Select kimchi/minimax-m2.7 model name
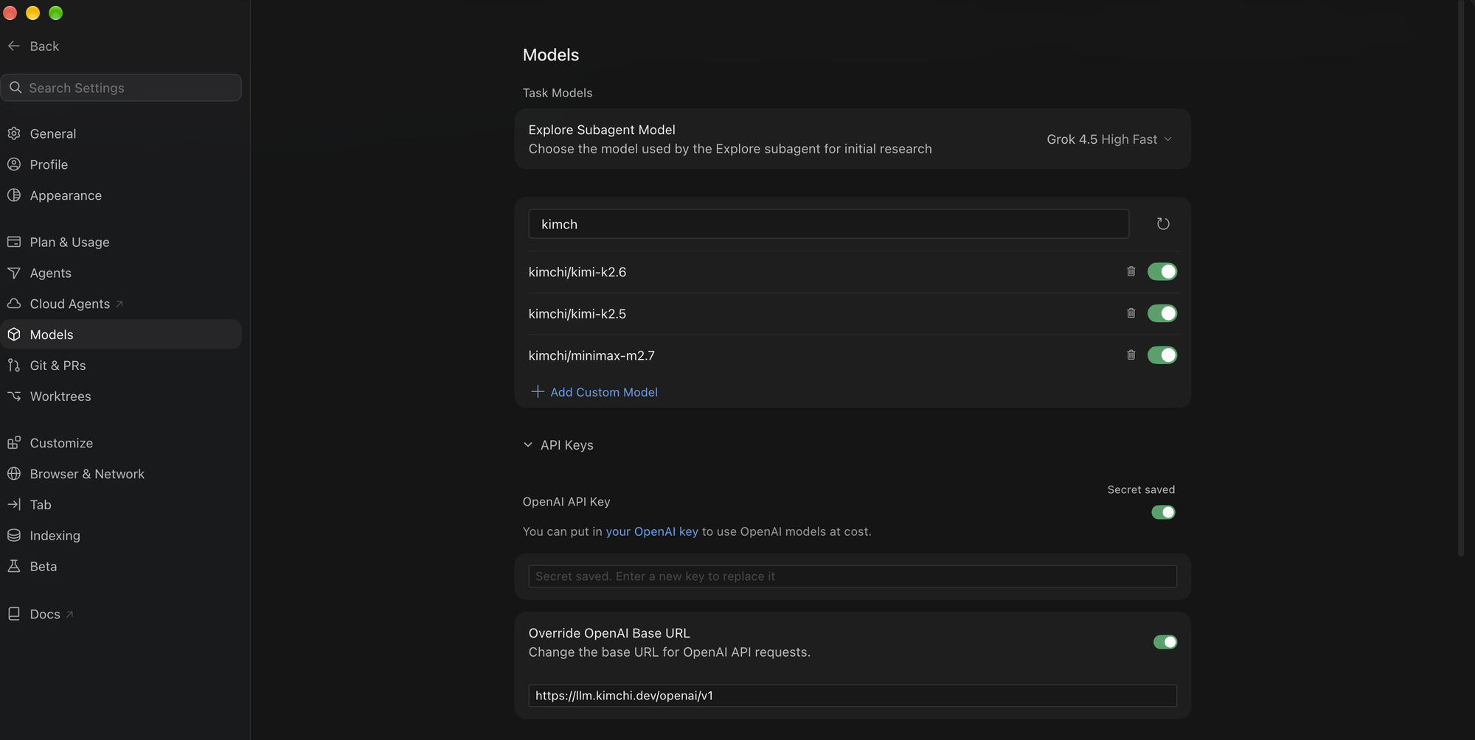The width and height of the screenshot is (1475, 740). [591, 355]
